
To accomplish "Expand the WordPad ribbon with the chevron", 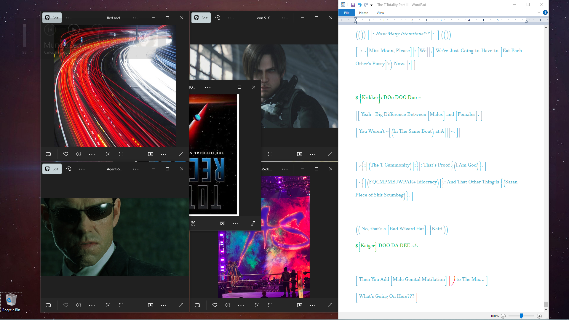I will tap(539, 12).
